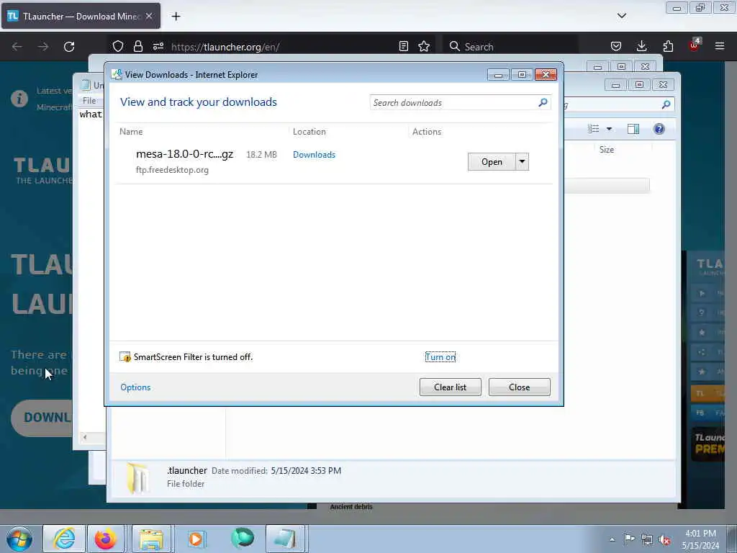This screenshot has height=553, width=737.
Task: Open Action Center flag icon
Action: point(629,539)
